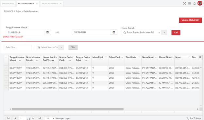Screen dimensions: 204x120
Task: Check row with vendor invoice 004/ATU/BP
Action: (x=6, y=88)
